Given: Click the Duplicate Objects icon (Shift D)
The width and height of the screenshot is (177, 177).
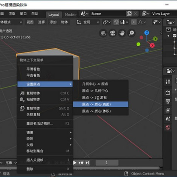Looking at the screenshot, I should pyautogui.click(x=22, y=108).
